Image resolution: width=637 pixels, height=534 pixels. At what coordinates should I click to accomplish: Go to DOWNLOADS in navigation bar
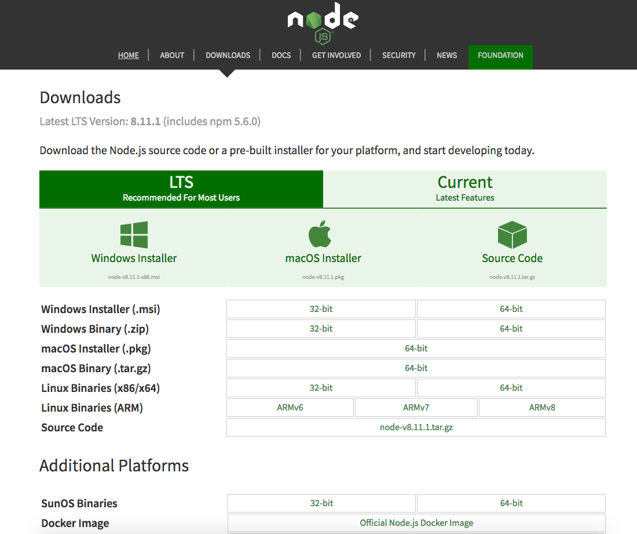click(228, 55)
